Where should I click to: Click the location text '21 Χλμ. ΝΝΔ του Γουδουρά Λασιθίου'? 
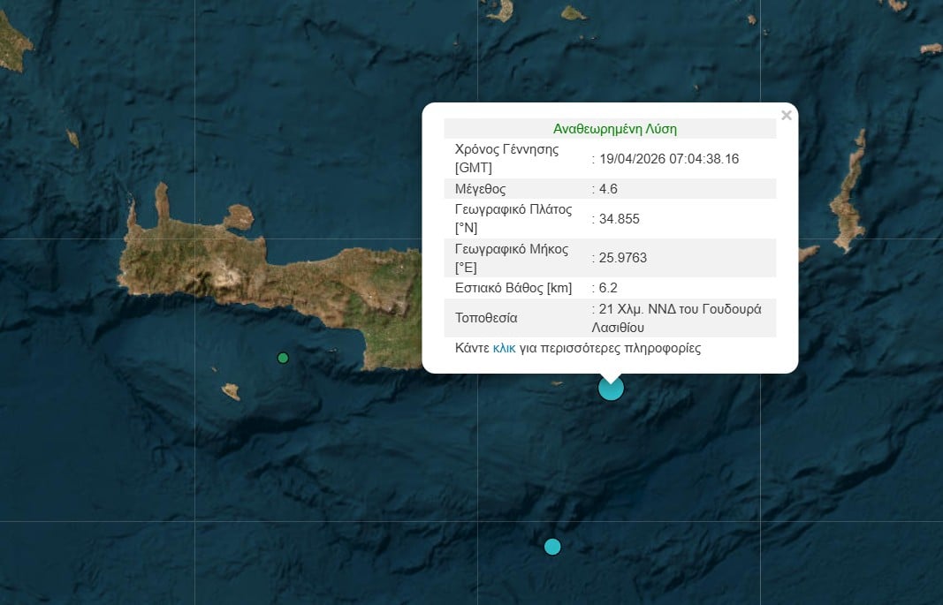tap(677, 318)
